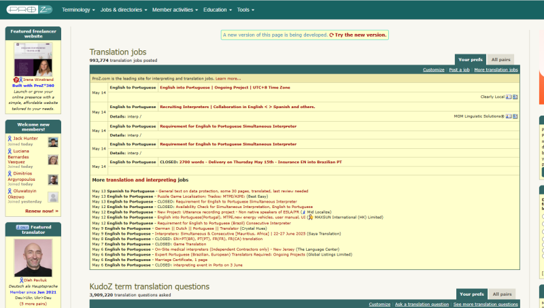Expand the Tools menu
The height and width of the screenshot is (308, 544).
(x=245, y=10)
